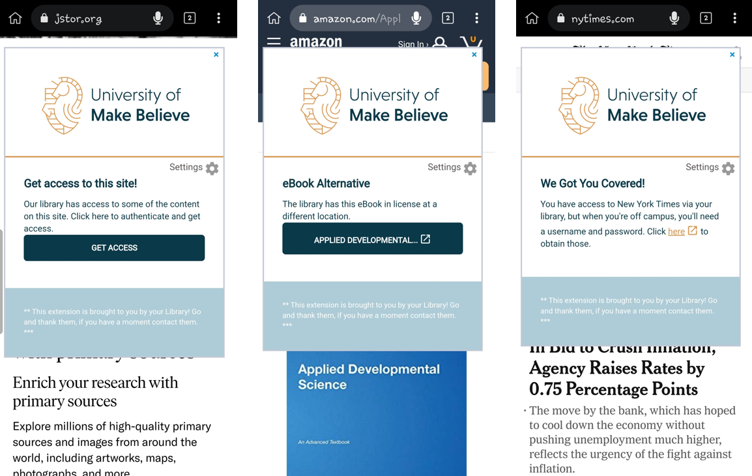Click the 'Enrich your research with primary sources' heading
The width and height of the screenshot is (752, 476).
point(95,391)
